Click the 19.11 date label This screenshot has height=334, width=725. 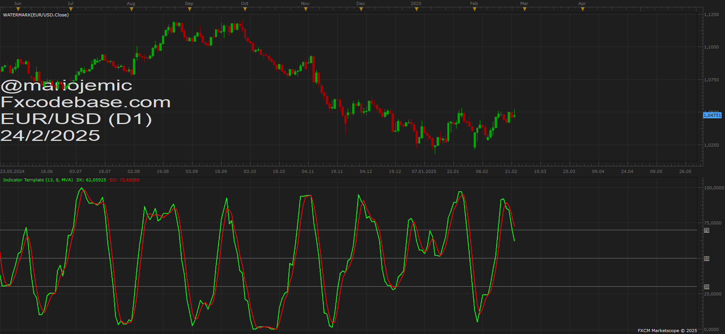pyautogui.click(x=337, y=171)
